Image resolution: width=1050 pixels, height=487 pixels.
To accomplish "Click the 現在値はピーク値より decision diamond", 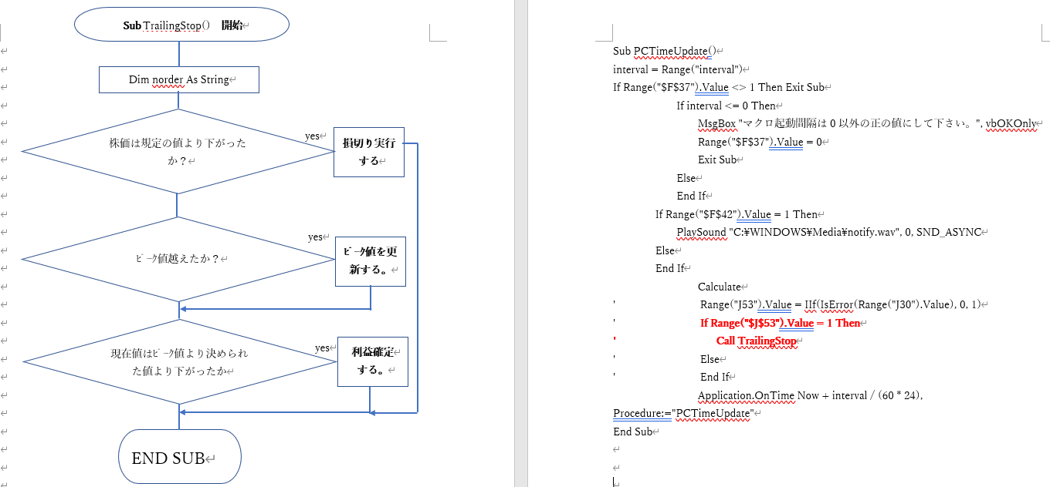I will (179, 362).
